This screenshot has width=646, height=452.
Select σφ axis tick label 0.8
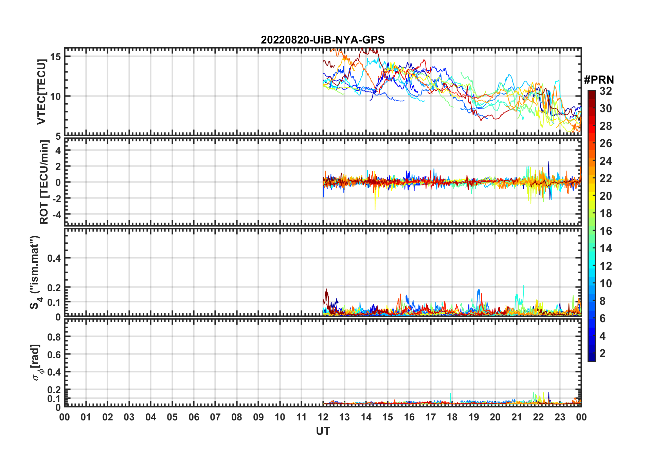(54, 337)
